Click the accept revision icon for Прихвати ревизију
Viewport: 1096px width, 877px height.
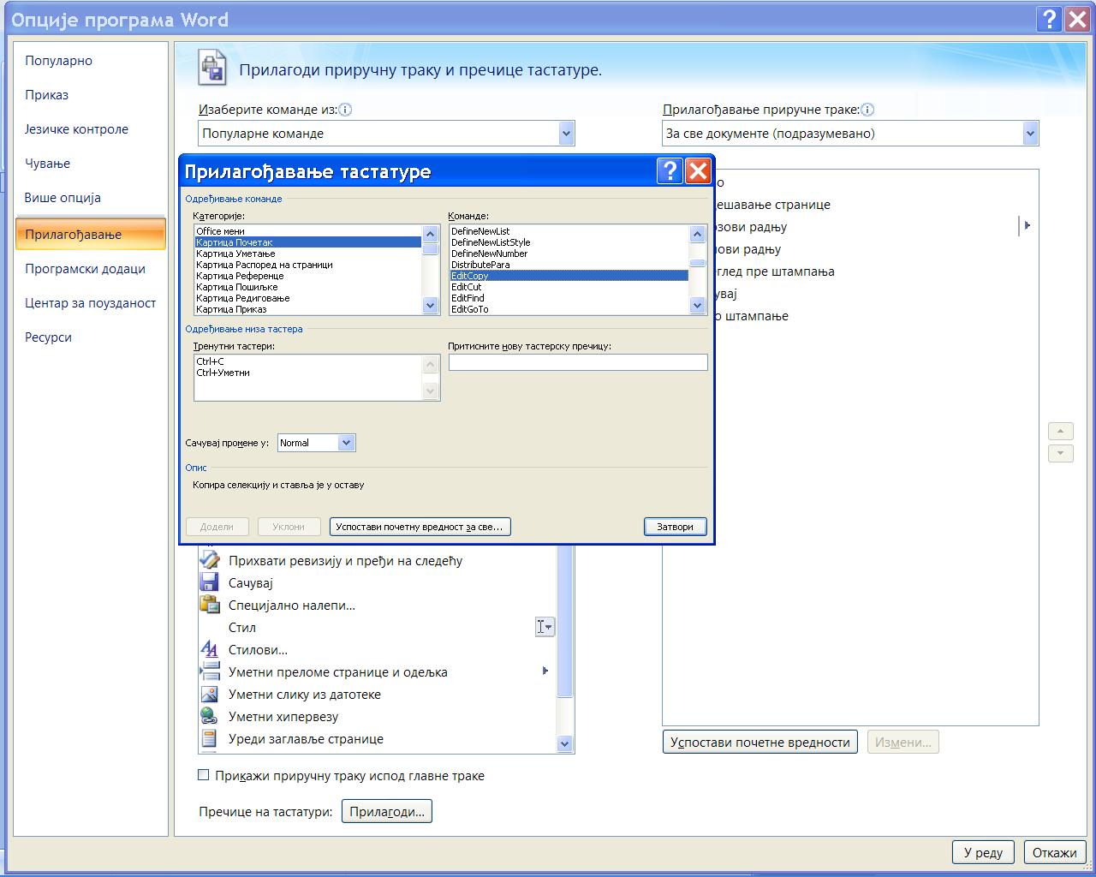(x=209, y=560)
